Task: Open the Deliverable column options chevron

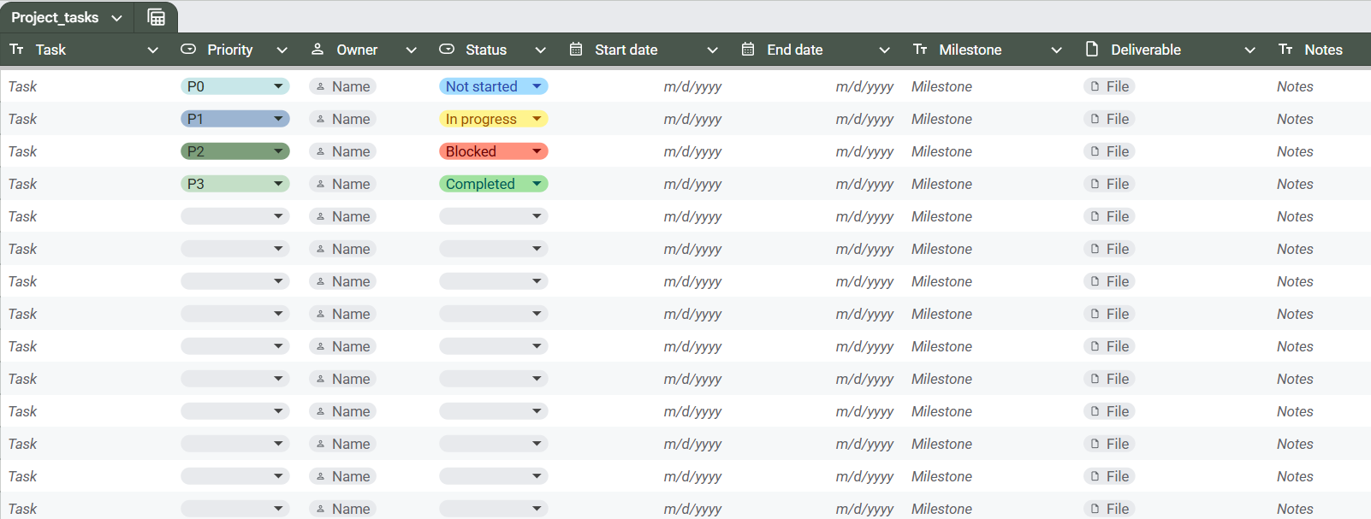Action: coord(1250,50)
